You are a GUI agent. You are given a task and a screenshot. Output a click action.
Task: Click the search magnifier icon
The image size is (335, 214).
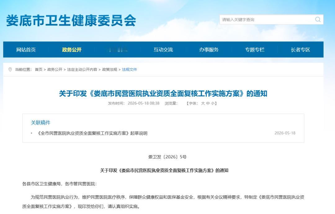coord(318,19)
